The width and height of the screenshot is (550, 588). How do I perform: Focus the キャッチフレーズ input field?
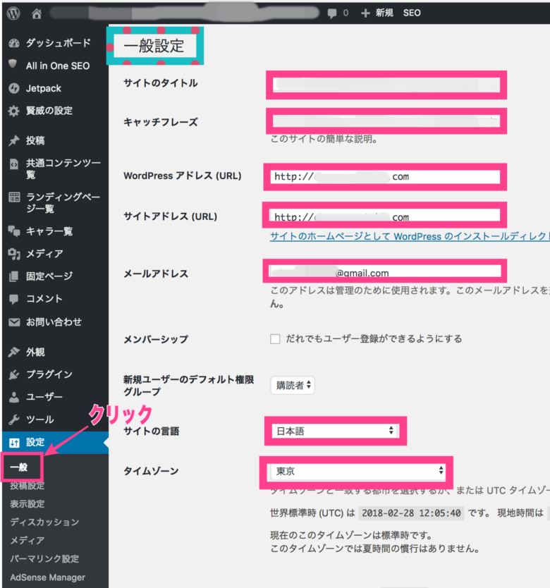(x=386, y=121)
